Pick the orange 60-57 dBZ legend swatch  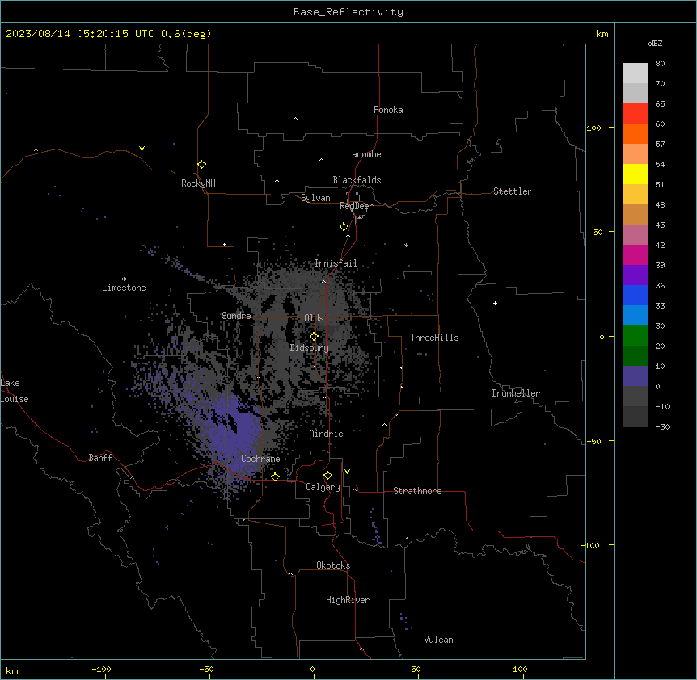coord(636,133)
